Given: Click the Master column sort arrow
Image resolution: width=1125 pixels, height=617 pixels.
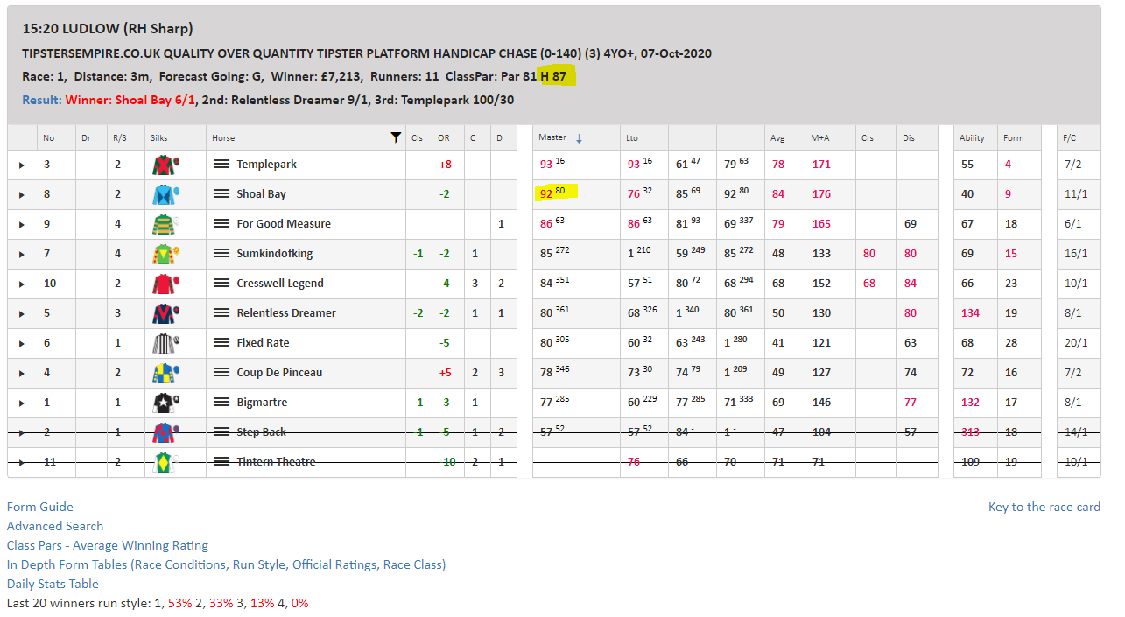Looking at the screenshot, I should pyautogui.click(x=579, y=138).
